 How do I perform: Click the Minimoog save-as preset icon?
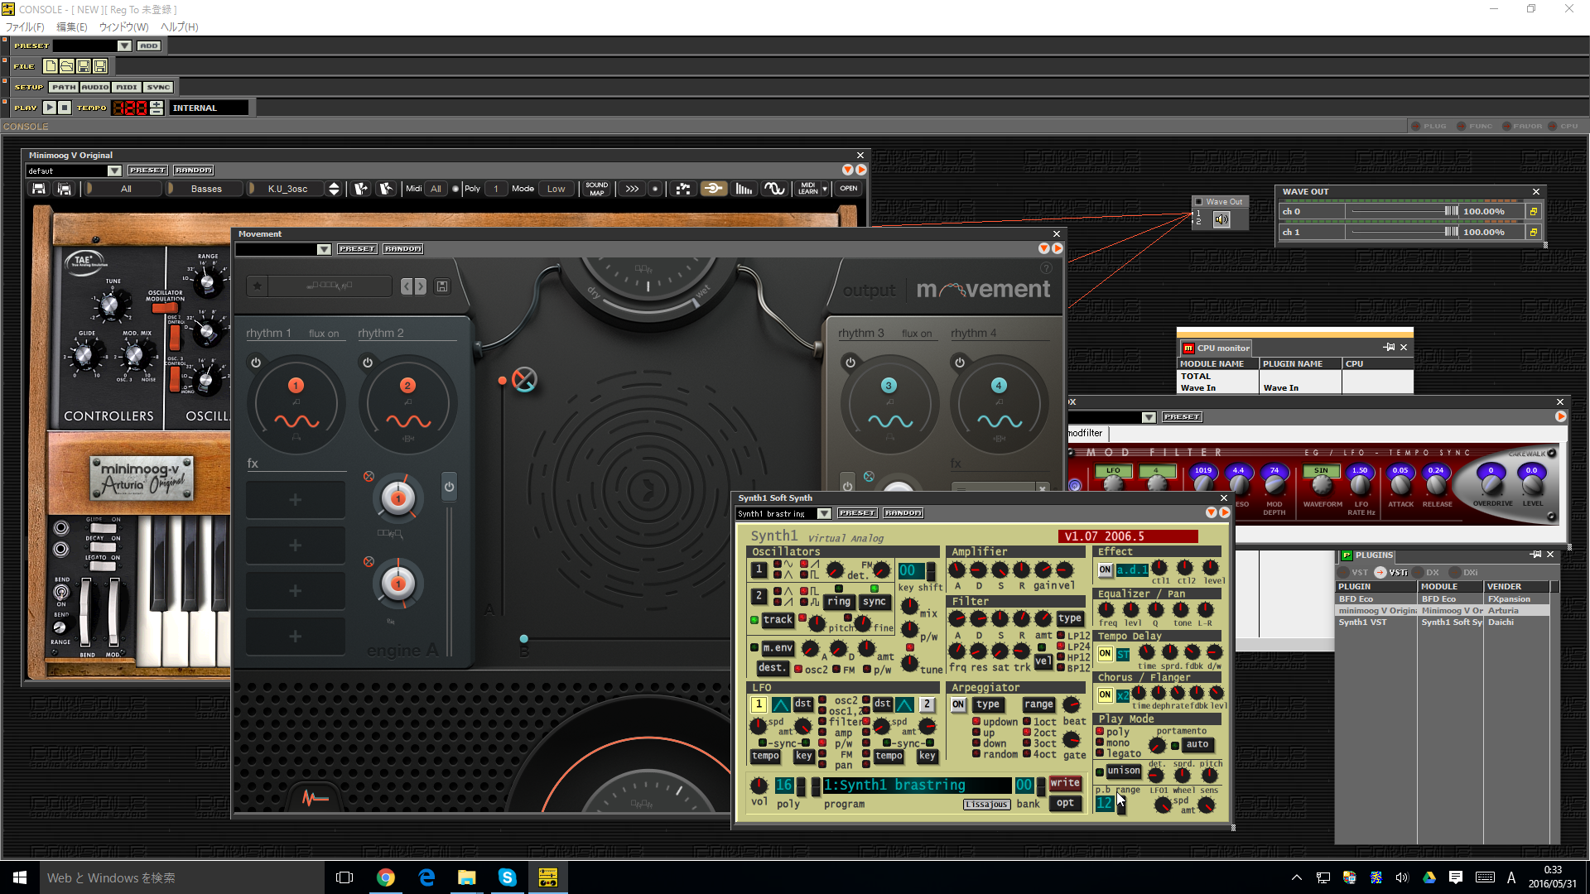(x=64, y=189)
